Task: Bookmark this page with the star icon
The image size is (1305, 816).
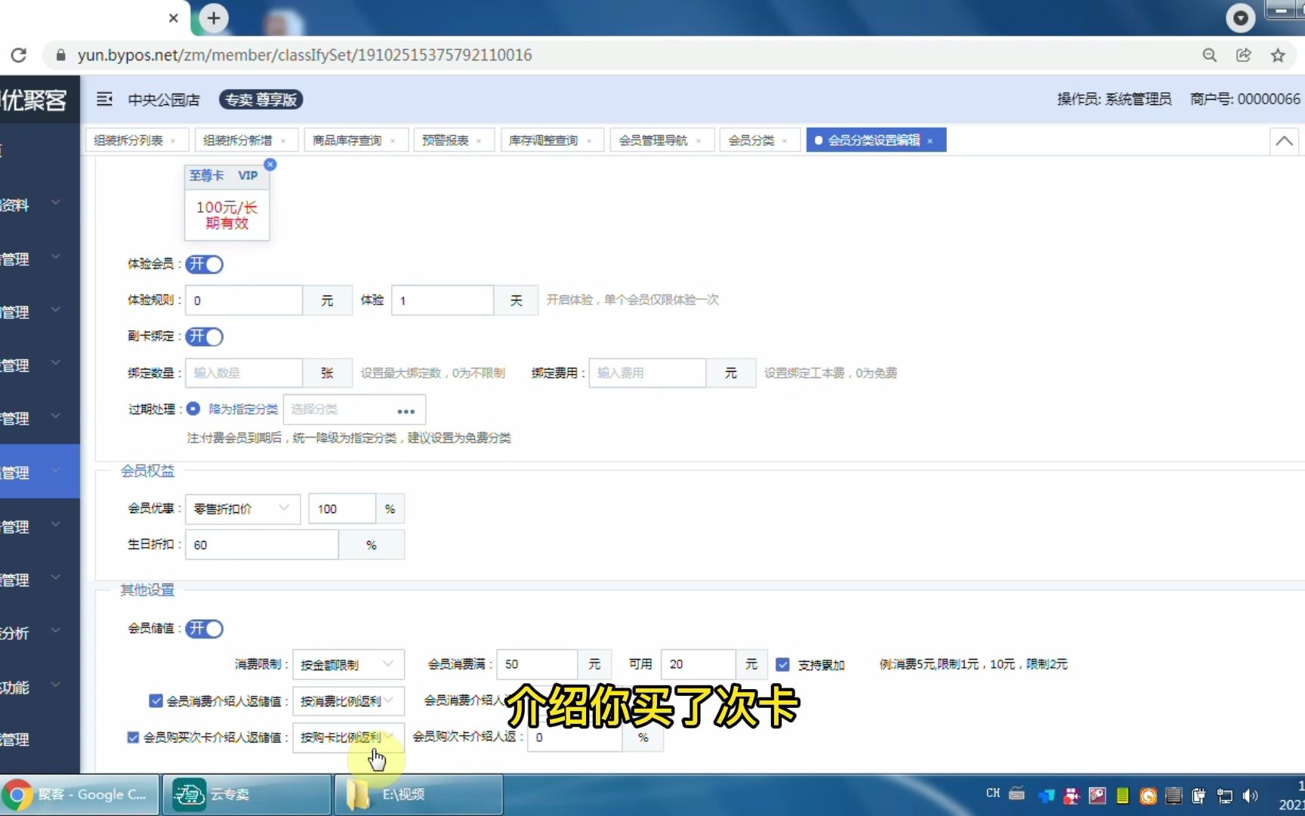Action: click(x=1278, y=55)
